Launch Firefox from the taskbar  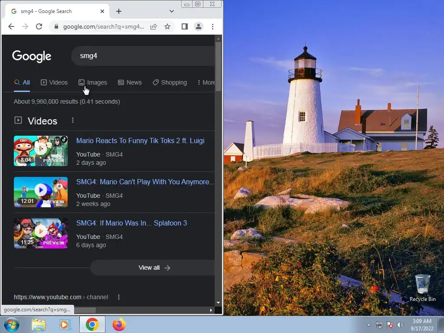point(119,324)
